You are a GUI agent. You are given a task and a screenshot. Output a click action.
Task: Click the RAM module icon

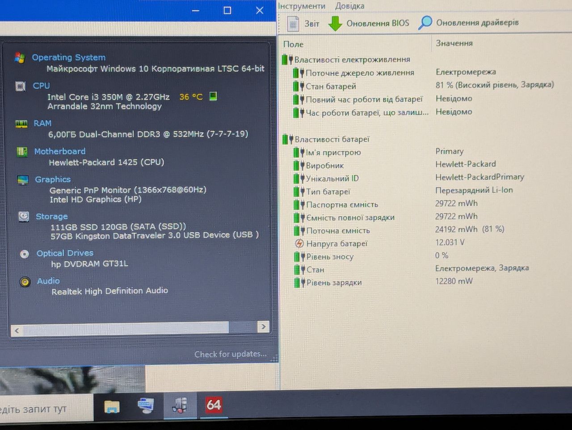click(21, 124)
